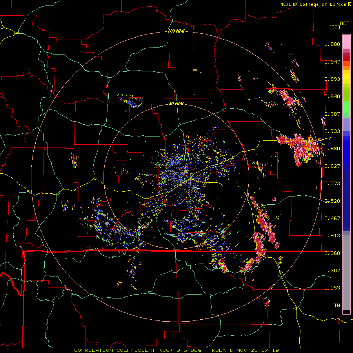Screen dimensions: 353x353
Task: Click the 0.787 legend value
Action: tap(332, 114)
